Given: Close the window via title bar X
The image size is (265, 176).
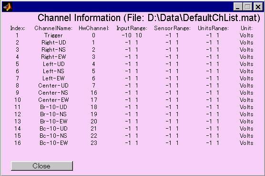Looking at the screenshot, I should coord(258,7).
